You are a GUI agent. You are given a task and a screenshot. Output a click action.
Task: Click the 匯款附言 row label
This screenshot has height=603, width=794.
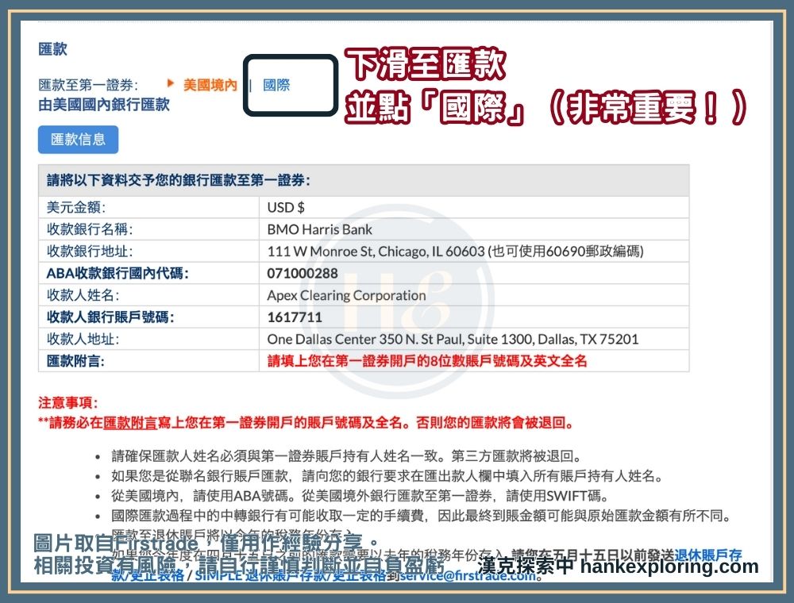[x=76, y=361]
